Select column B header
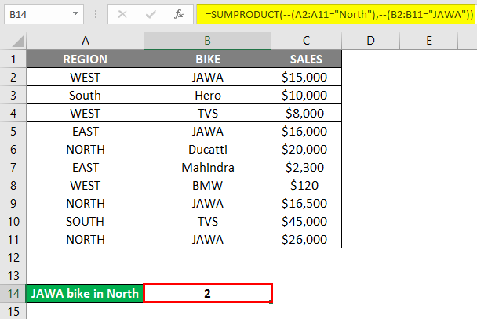 pyautogui.click(x=207, y=41)
